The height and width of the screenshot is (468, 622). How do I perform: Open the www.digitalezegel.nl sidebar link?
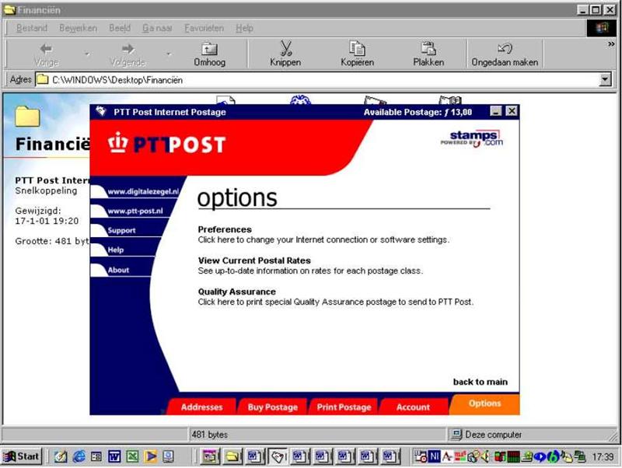click(x=142, y=191)
